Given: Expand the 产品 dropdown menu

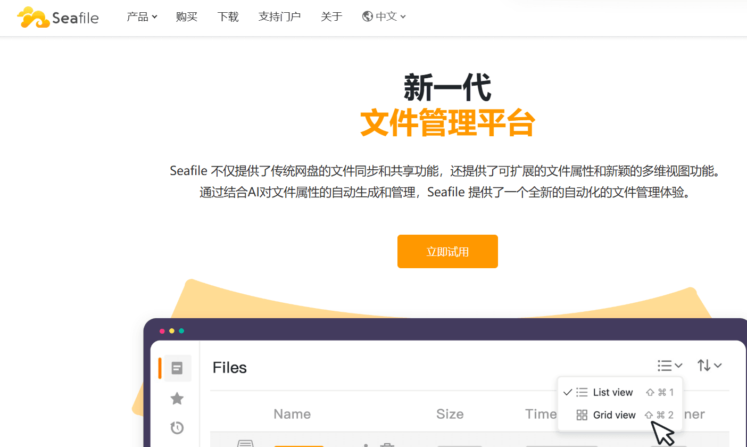Looking at the screenshot, I should tap(142, 16).
